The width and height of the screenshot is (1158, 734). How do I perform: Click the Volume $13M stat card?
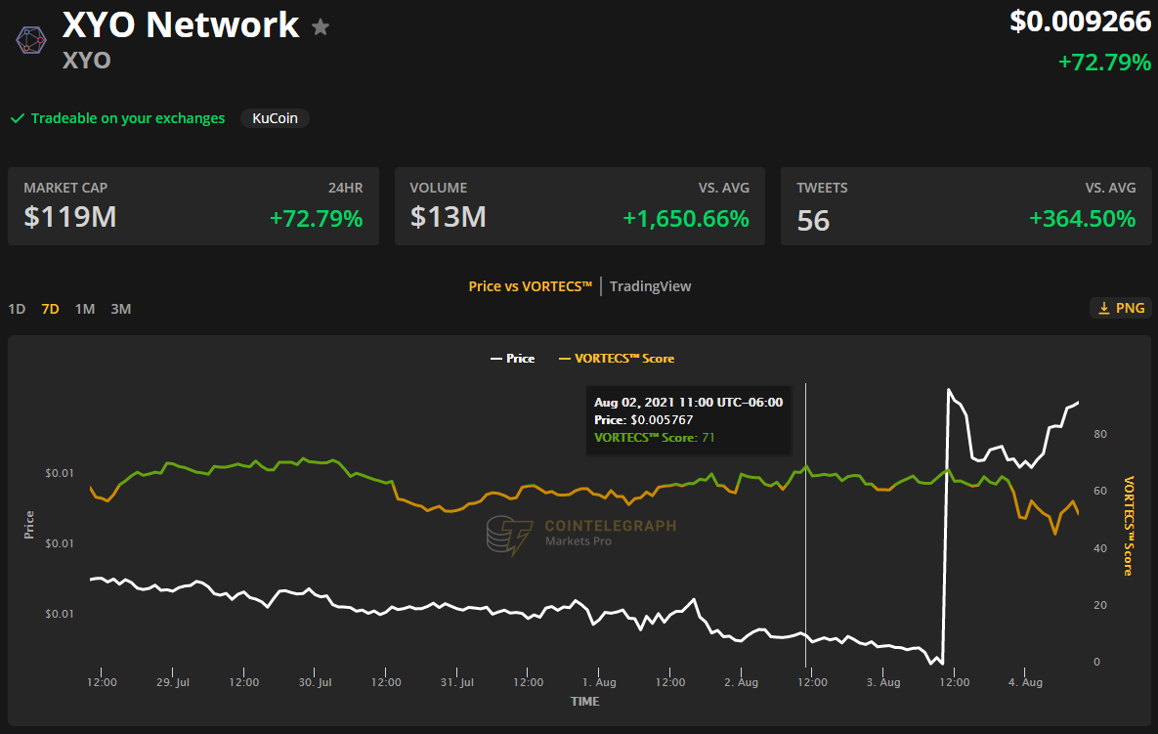click(x=579, y=205)
